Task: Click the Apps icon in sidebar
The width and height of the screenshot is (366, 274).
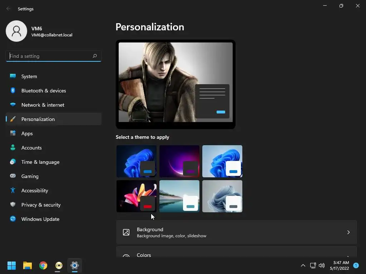Action: click(13, 133)
